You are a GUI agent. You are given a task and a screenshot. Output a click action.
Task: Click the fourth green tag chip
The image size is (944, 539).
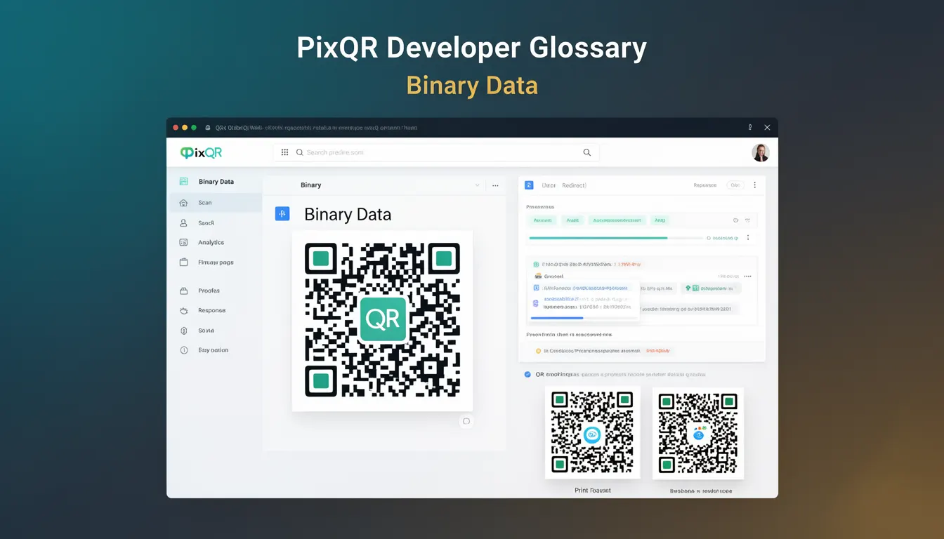click(660, 220)
